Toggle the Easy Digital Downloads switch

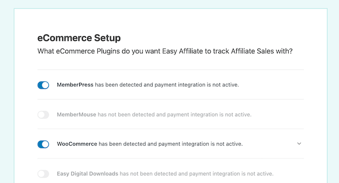tap(43, 174)
